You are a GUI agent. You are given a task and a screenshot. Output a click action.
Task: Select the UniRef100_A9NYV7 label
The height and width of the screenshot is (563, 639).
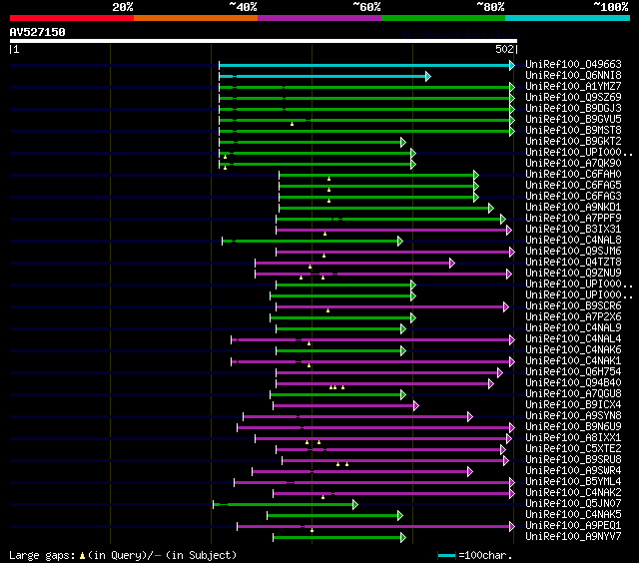[x=573, y=537]
